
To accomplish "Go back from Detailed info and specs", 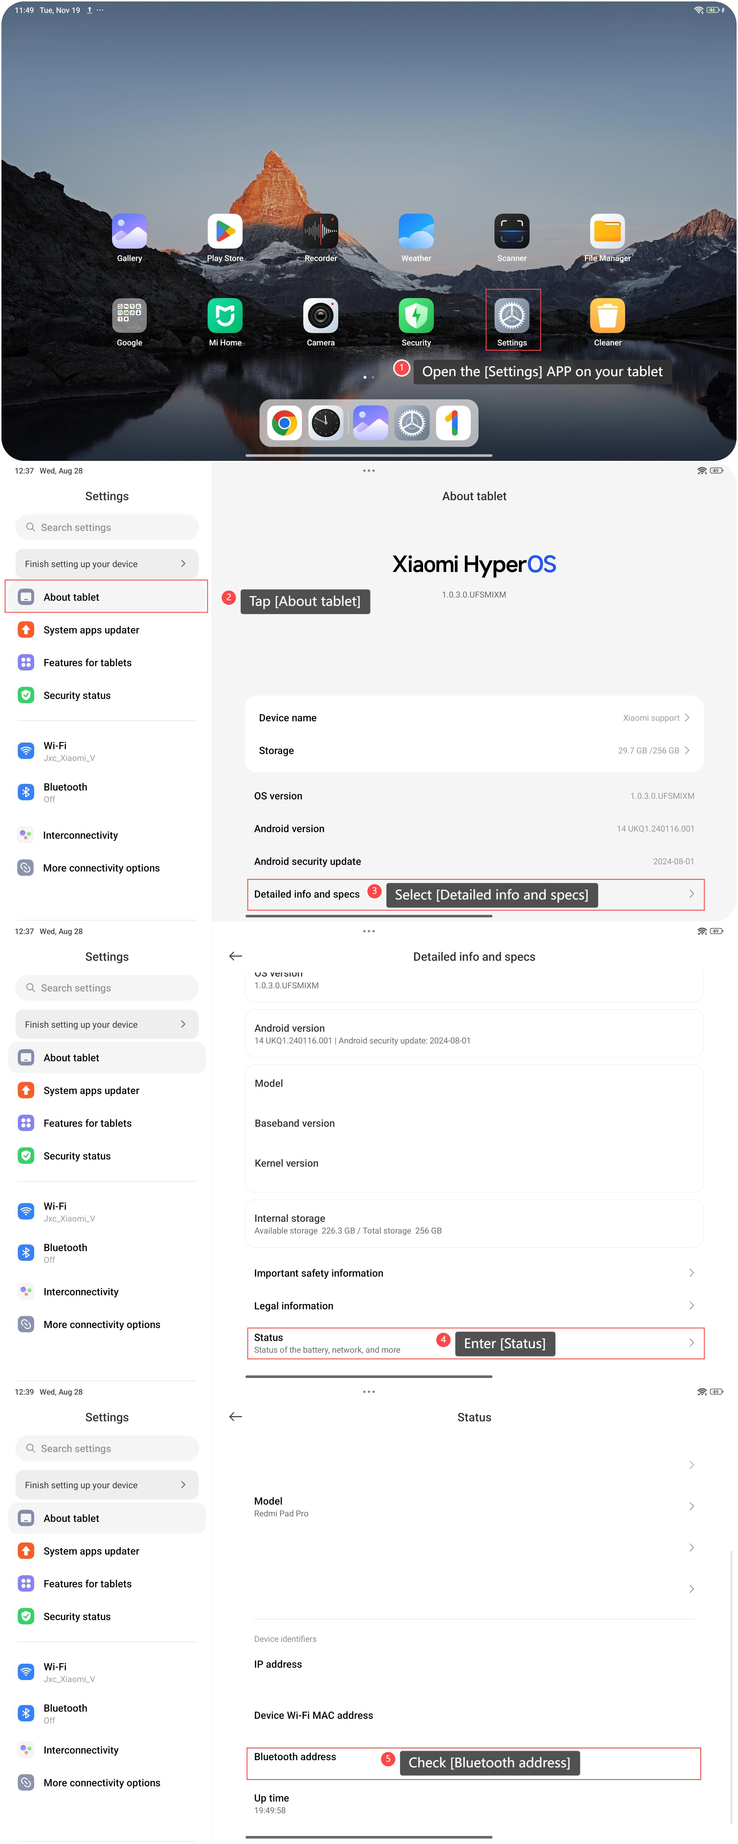I will 235,956.
